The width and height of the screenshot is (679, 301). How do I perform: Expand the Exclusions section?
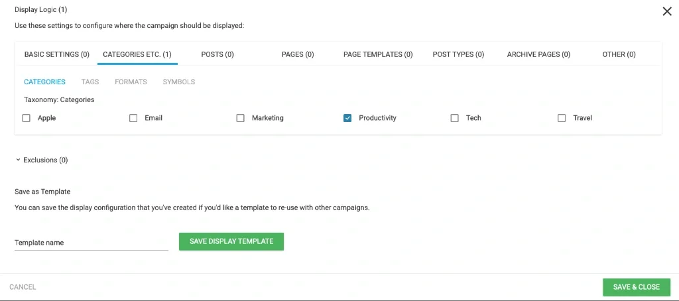(x=41, y=160)
